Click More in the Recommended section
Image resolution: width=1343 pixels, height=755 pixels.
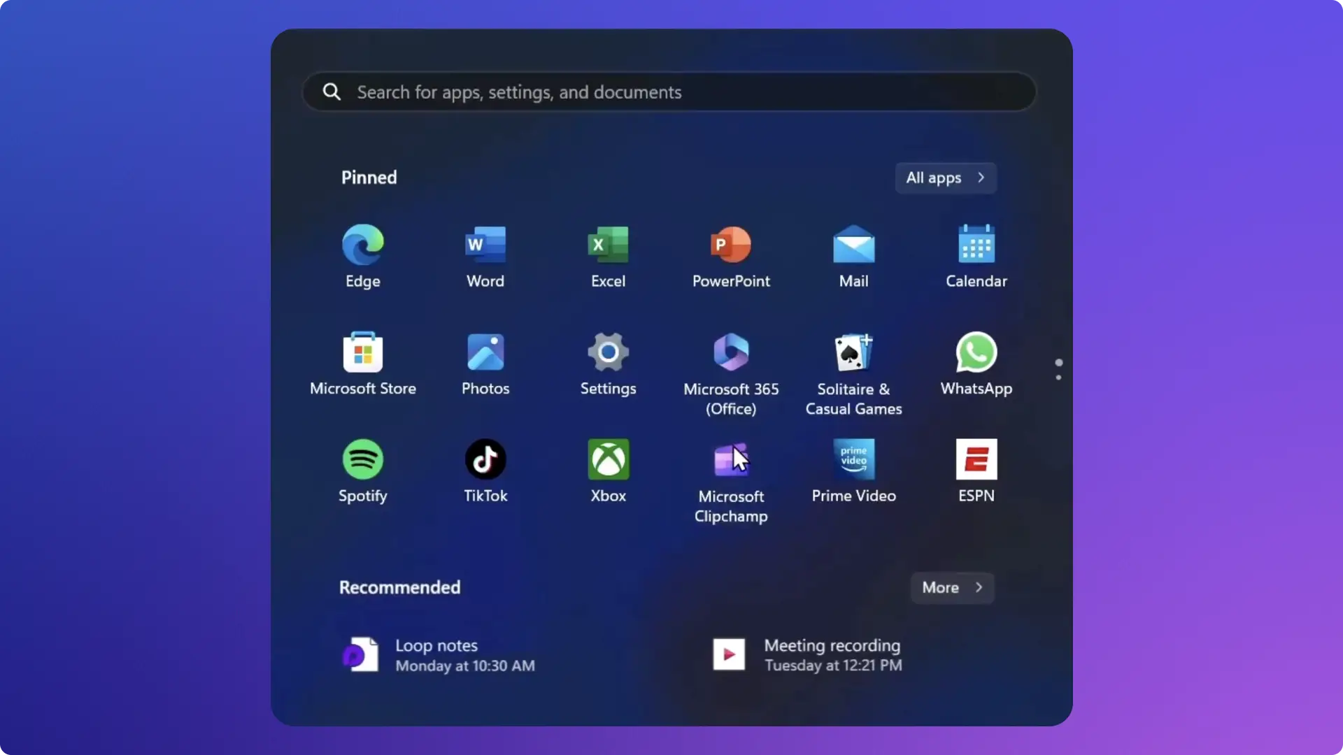[952, 587]
